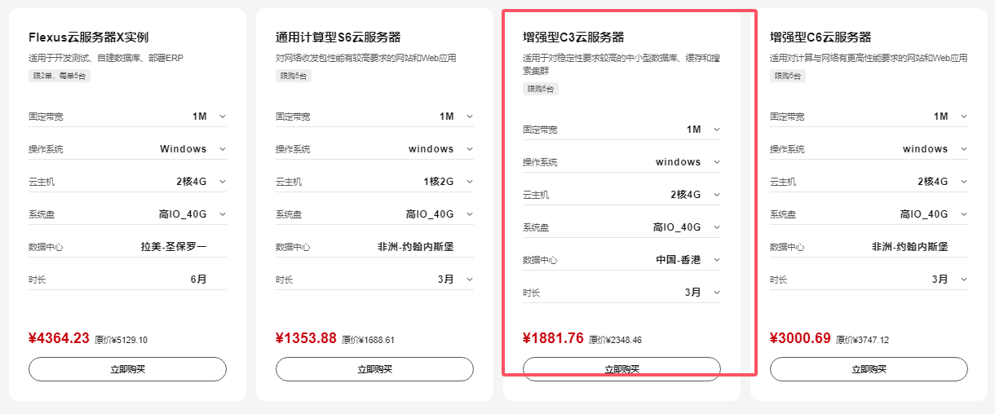The width and height of the screenshot is (995, 414).
Task: Click the C6 description about 计算与网络
Action: [x=869, y=59]
